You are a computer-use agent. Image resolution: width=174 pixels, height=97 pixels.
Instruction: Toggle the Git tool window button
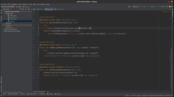tap(5, 94)
